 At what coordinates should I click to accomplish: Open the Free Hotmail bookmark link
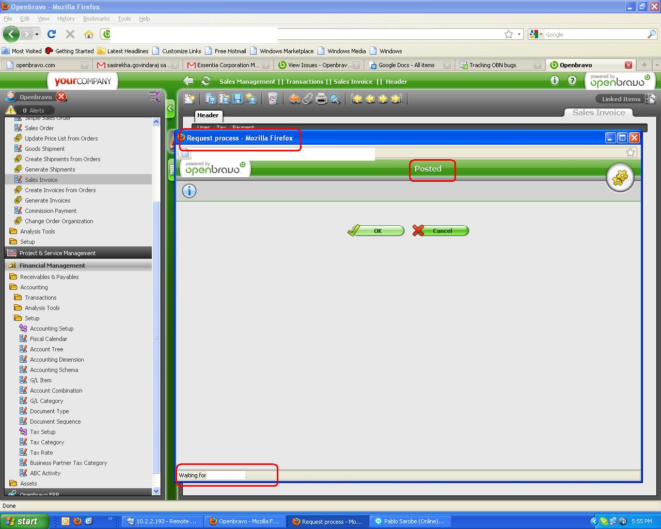(225, 51)
